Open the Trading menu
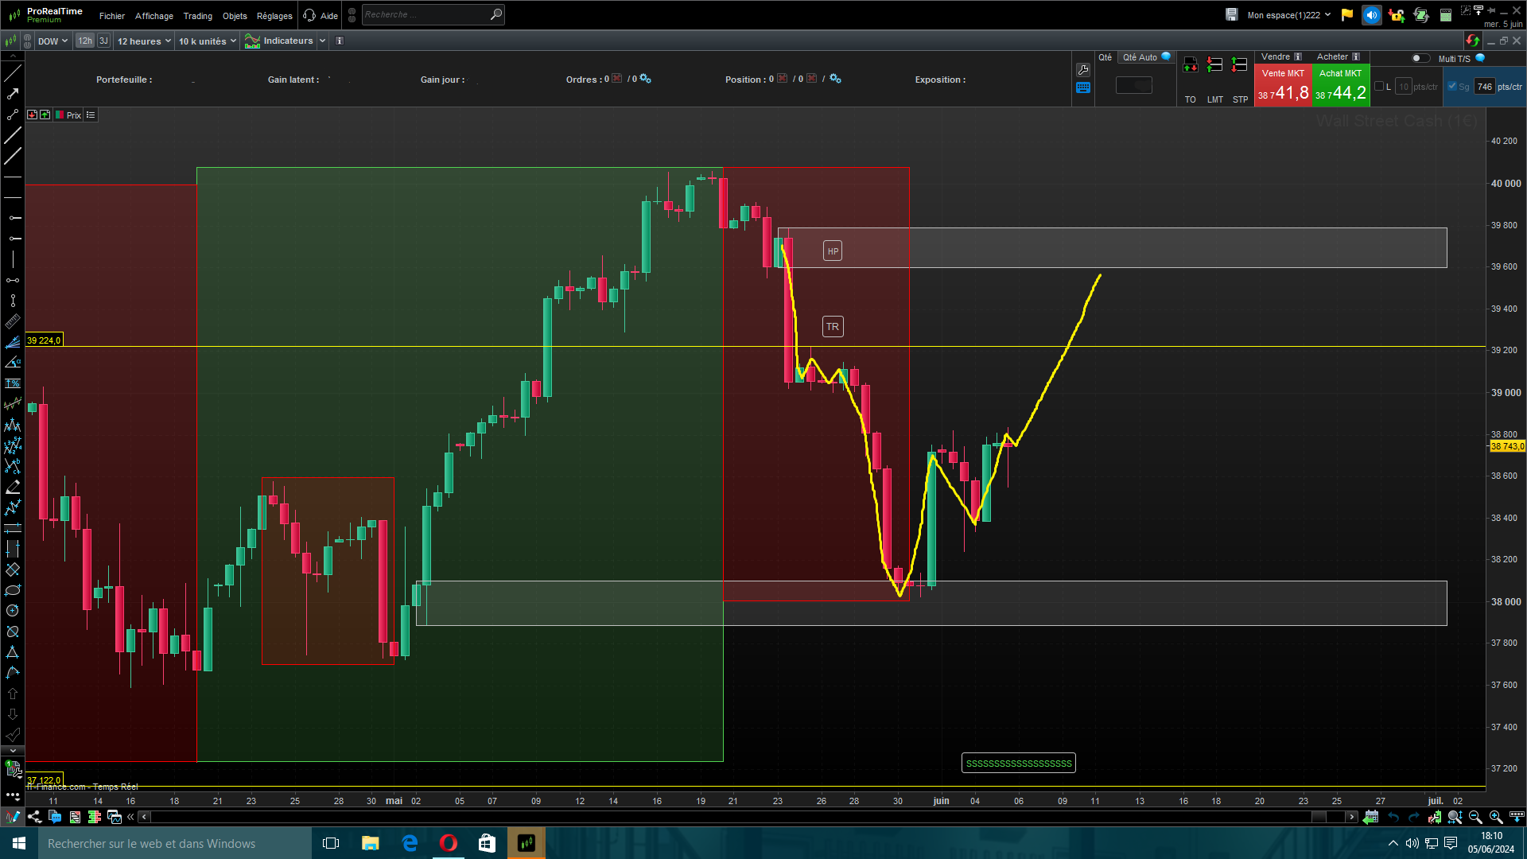The width and height of the screenshot is (1527, 859). coord(197,16)
